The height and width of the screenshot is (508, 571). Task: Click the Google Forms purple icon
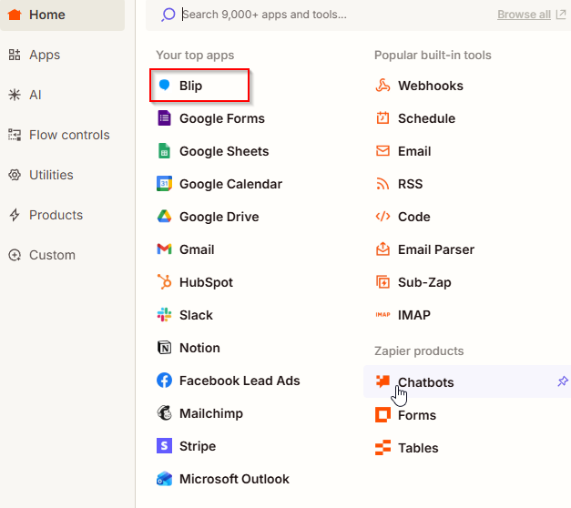(164, 118)
